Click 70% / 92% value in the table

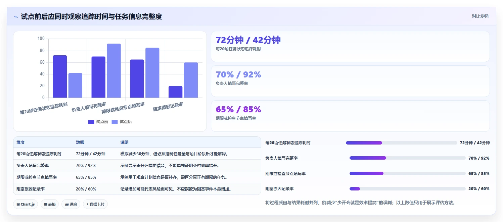(86, 166)
